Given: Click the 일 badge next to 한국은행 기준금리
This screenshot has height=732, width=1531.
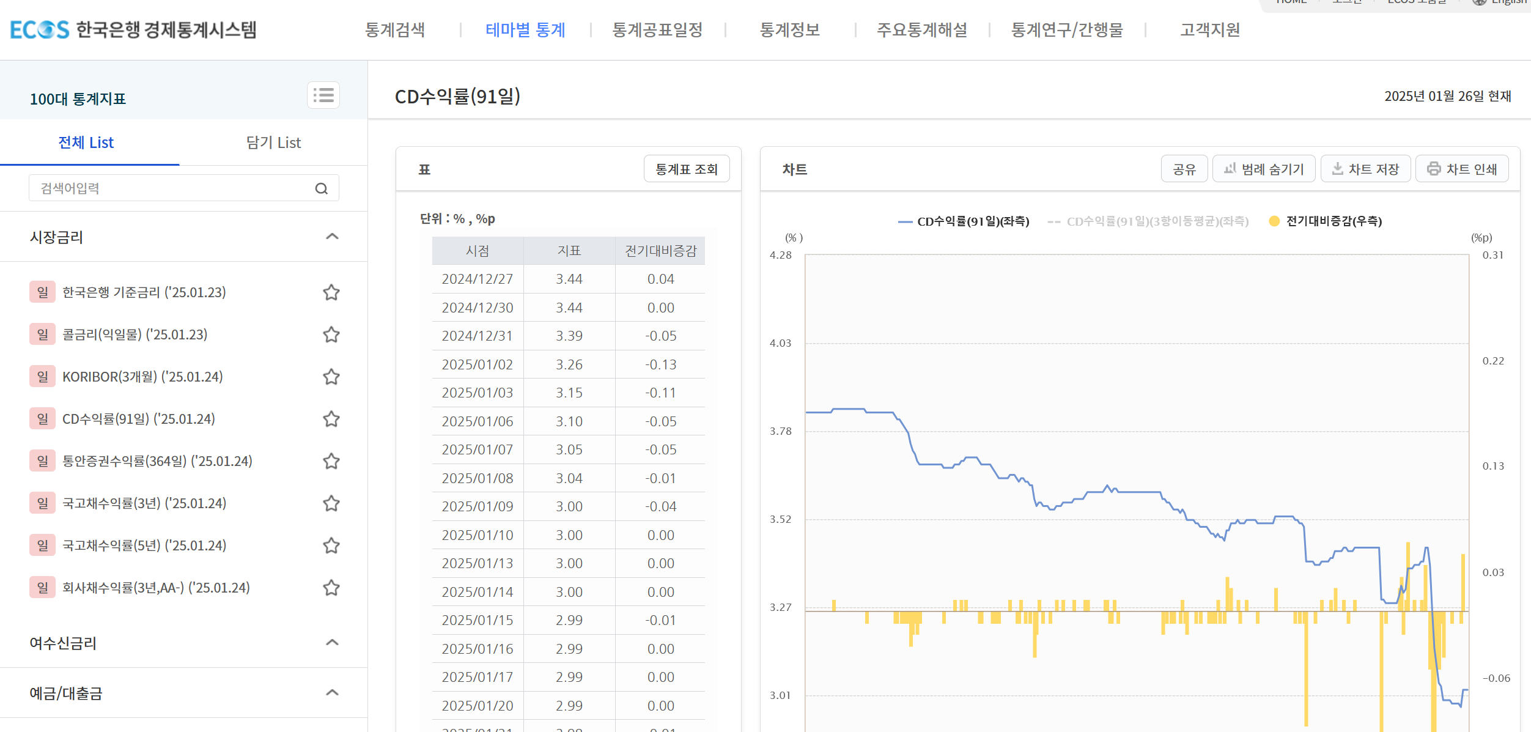Looking at the screenshot, I should (42, 292).
